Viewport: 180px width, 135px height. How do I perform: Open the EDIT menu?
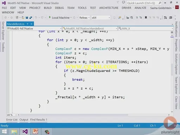(x=13, y=8)
